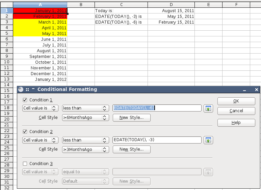
Task: Click the Cancel button
Action: (x=236, y=111)
